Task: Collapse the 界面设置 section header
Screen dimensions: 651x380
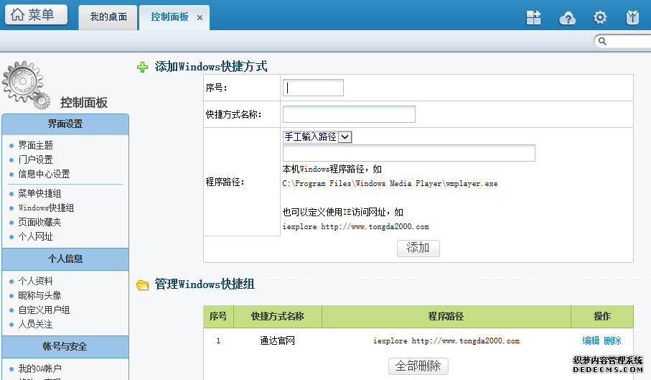Action: click(x=65, y=124)
